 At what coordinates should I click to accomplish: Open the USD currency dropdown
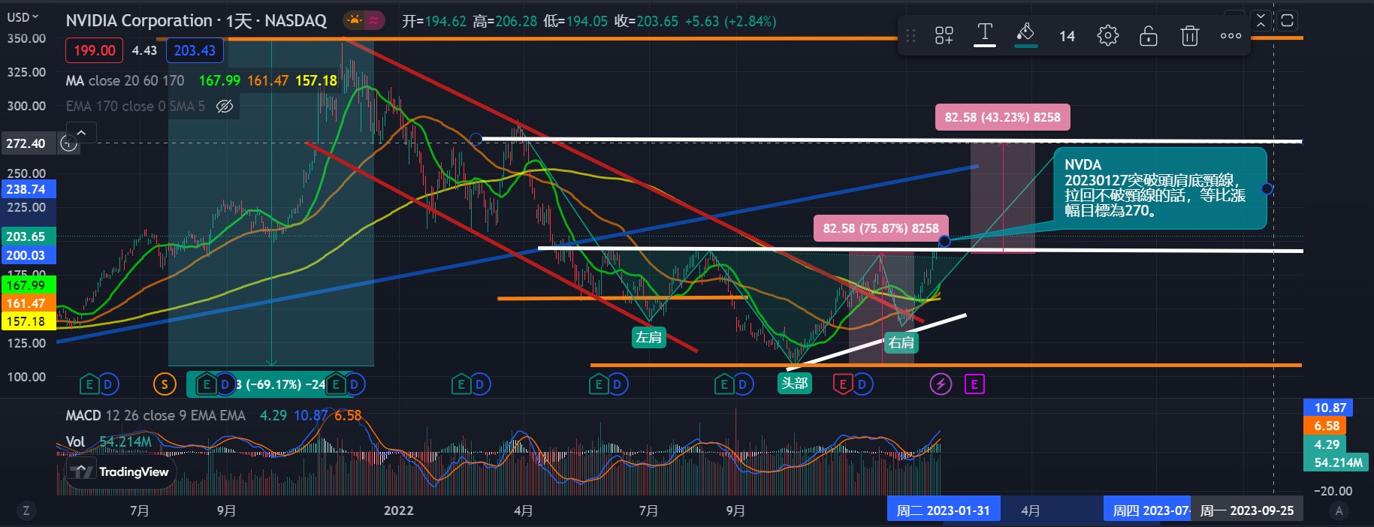pyautogui.click(x=23, y=17)
